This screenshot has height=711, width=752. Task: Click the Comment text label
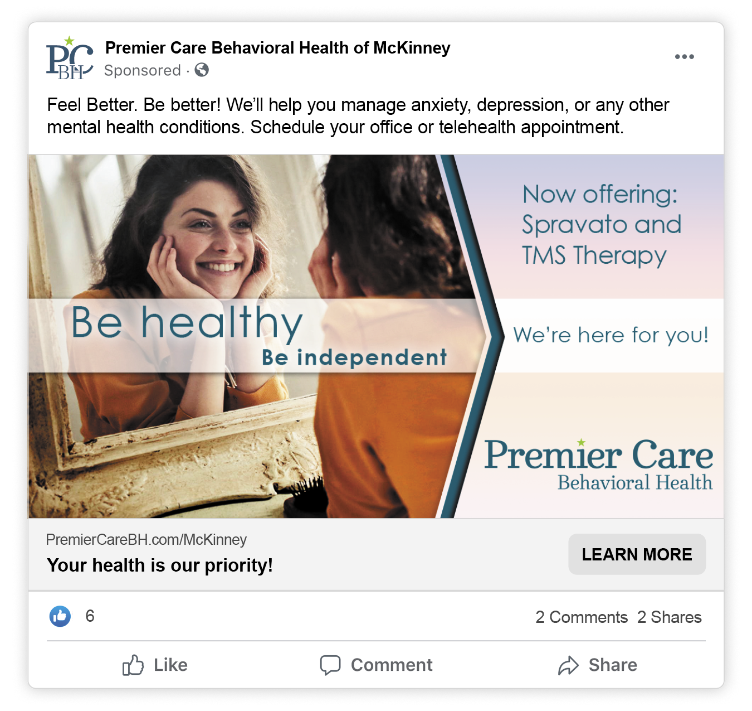point(392,665)
